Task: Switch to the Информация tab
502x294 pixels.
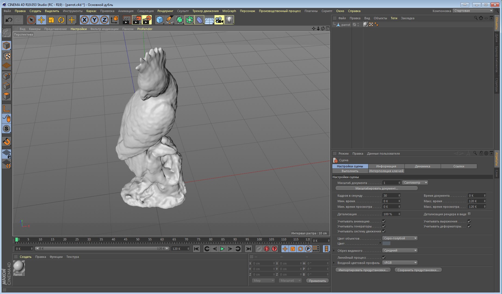Action: (x=386, y=166)
